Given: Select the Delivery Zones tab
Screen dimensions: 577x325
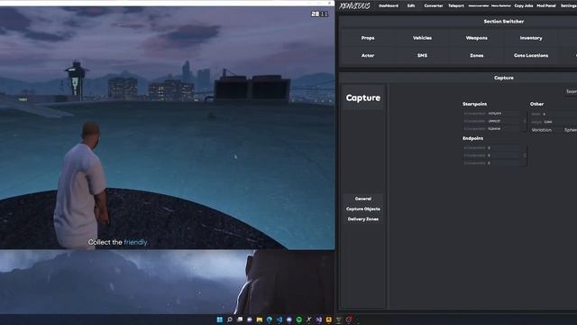Looking at the screenshot, I should click(363, 219).
